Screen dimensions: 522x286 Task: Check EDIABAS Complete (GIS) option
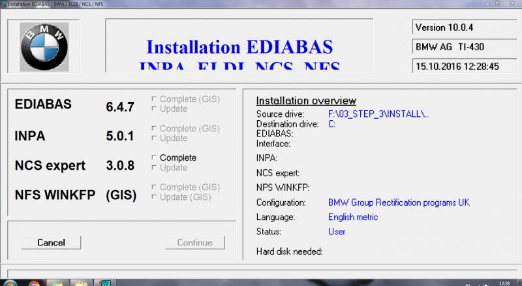click(154, 99)
